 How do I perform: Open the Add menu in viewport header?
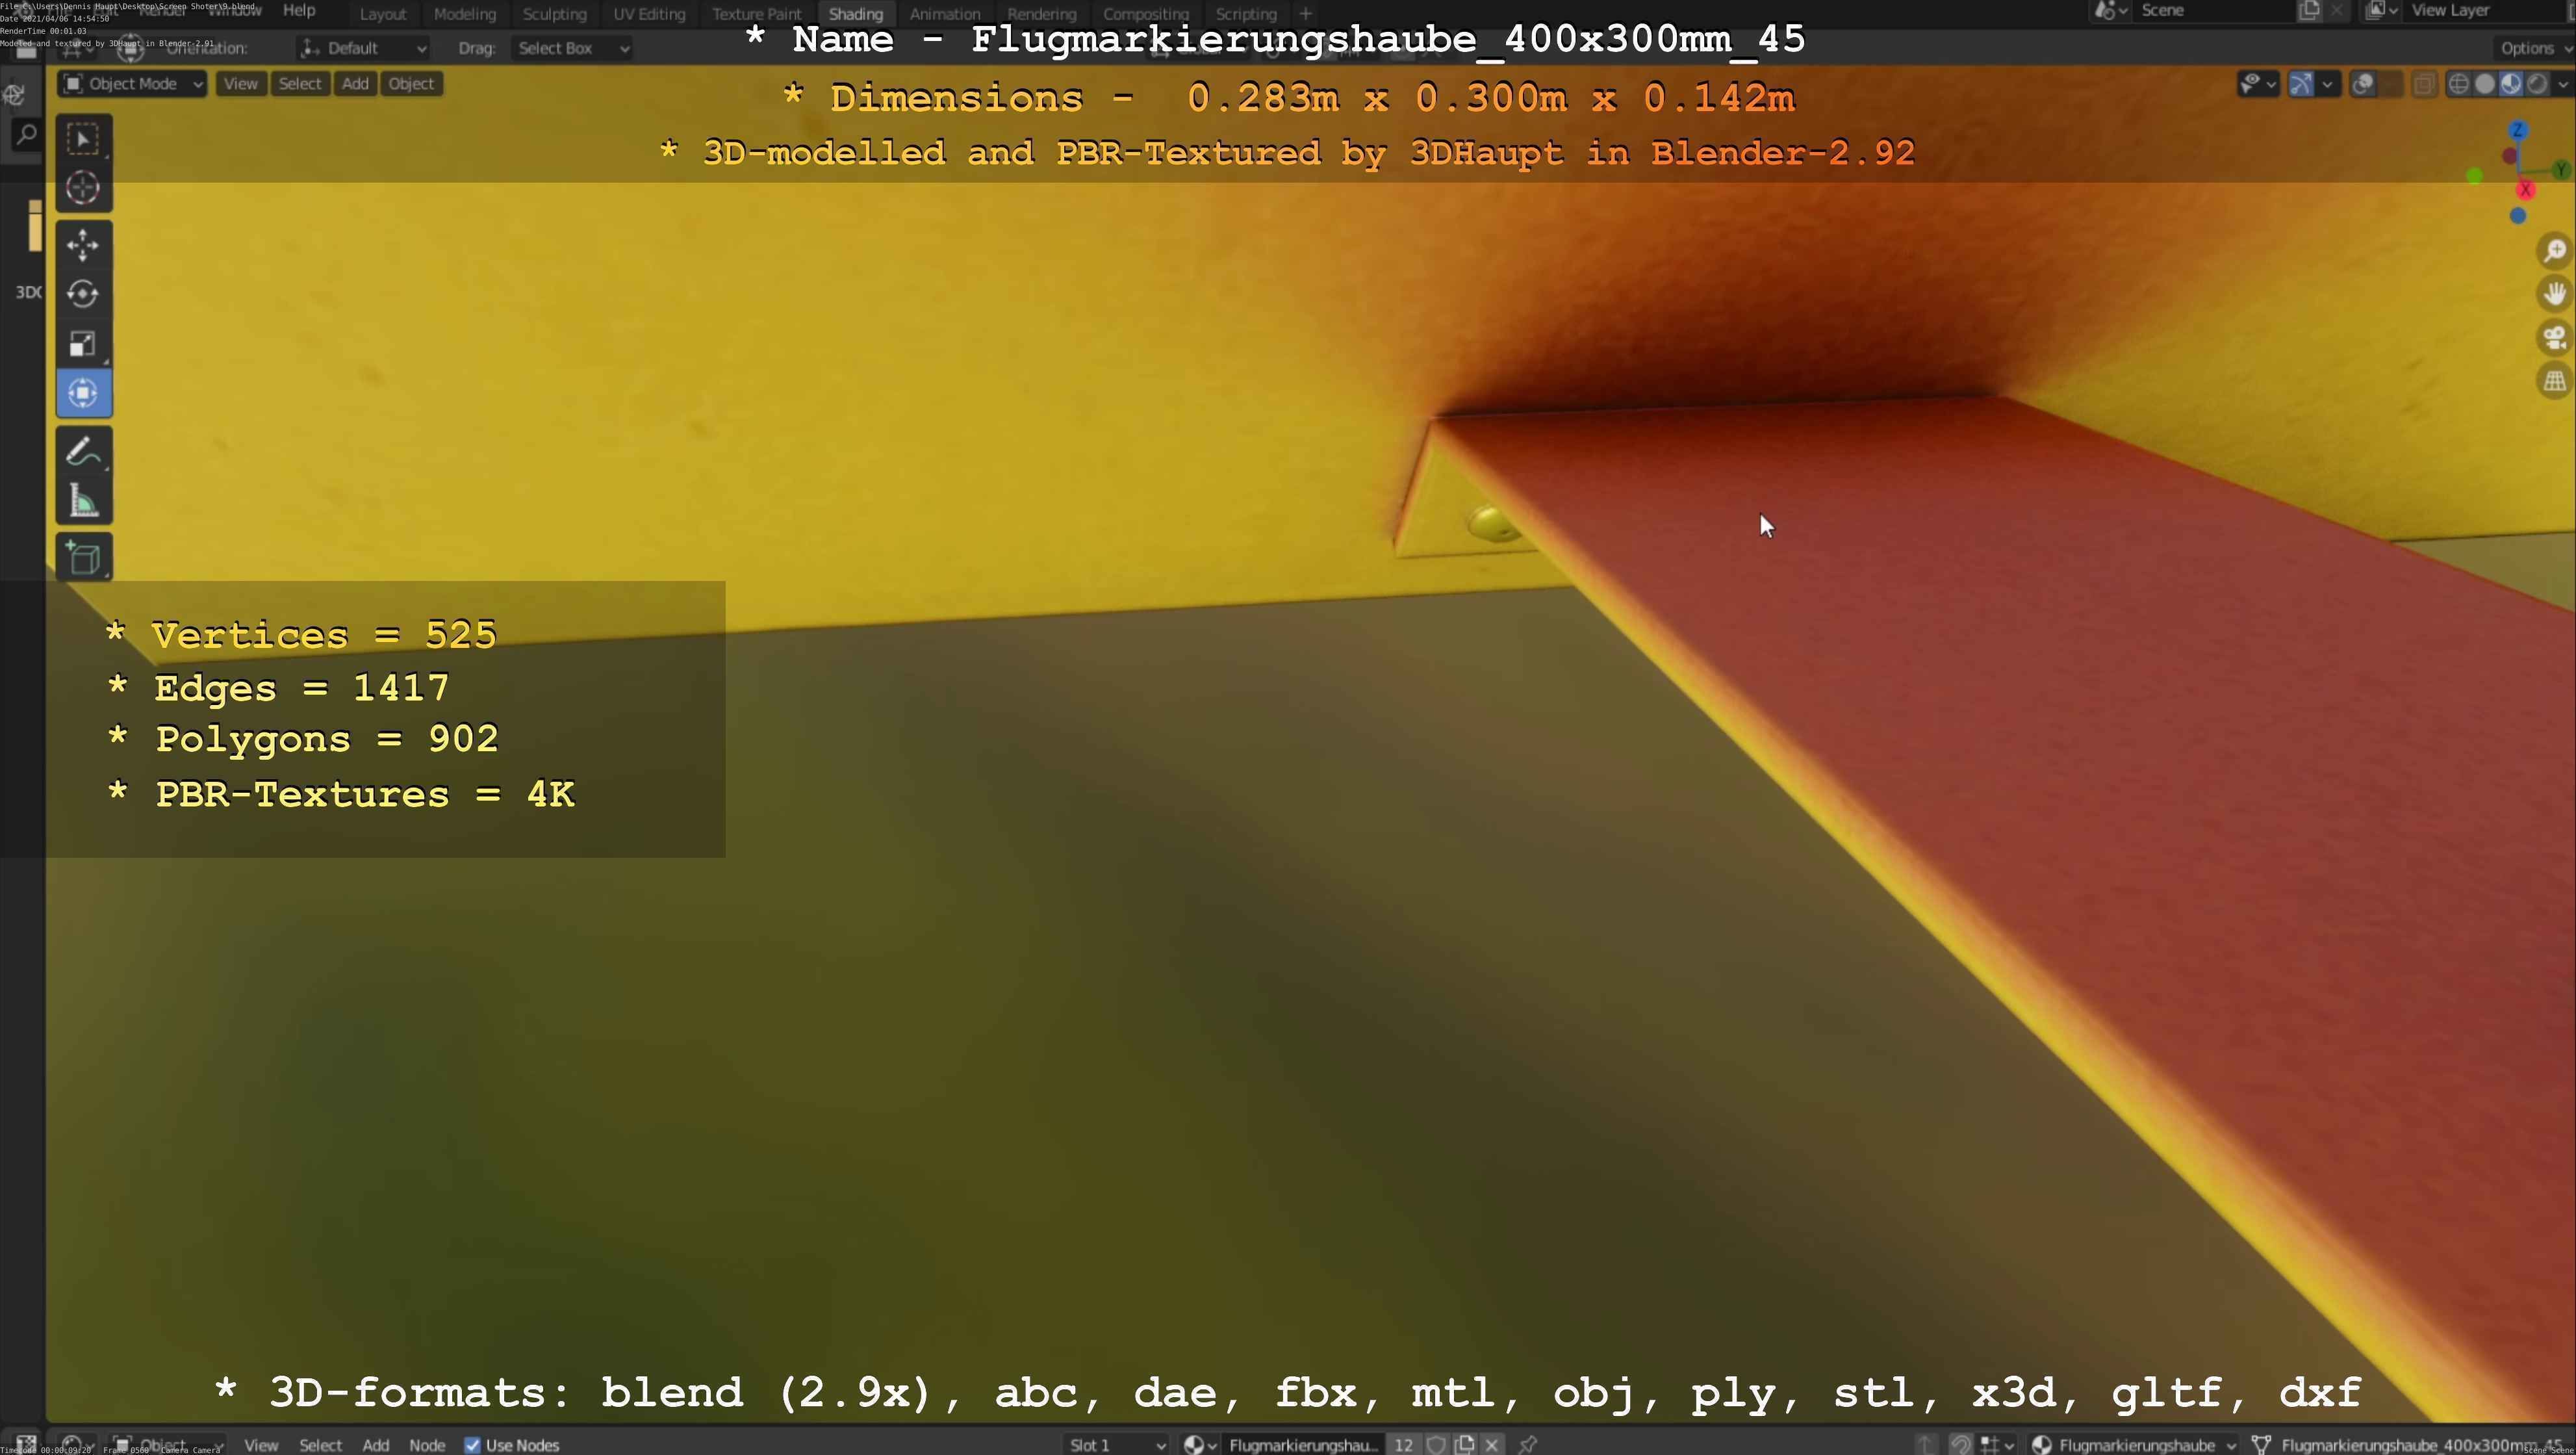[x=355, y=84]
